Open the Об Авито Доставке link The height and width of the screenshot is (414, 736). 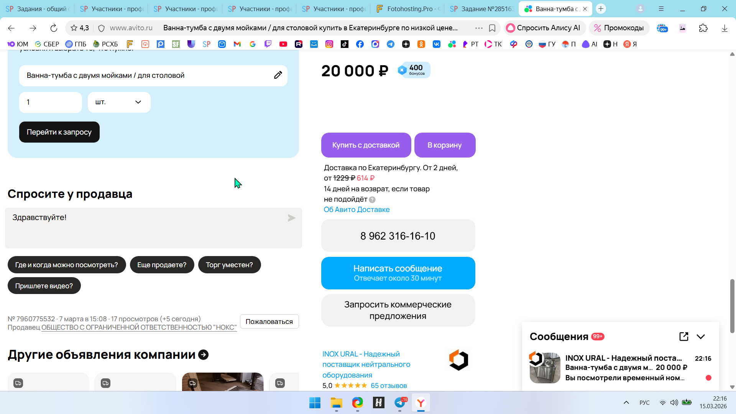356,210
